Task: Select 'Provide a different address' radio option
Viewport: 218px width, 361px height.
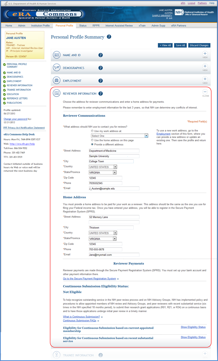Action: coord(92,144)
